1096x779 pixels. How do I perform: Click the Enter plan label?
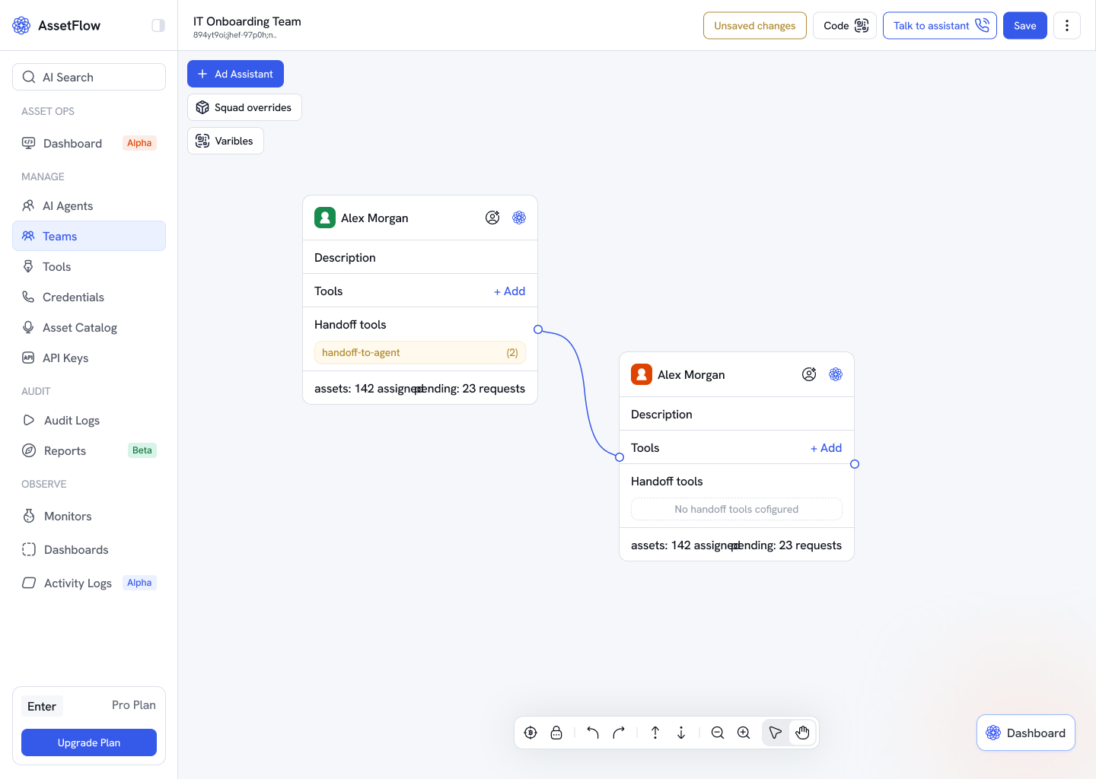(42, 706)
